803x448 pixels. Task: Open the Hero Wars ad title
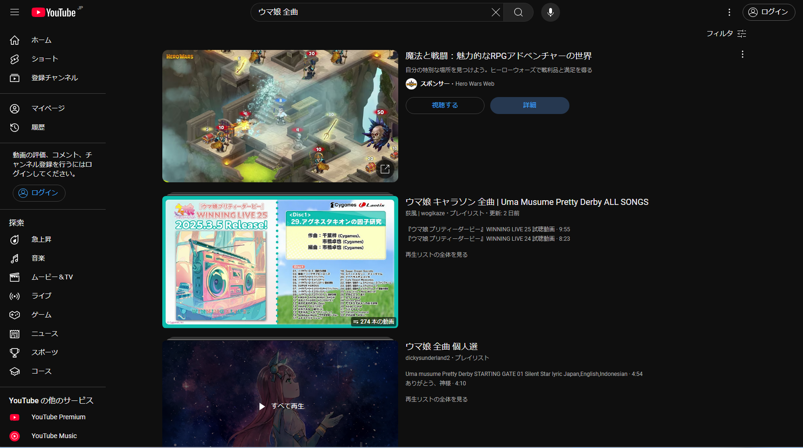point(499,56)
